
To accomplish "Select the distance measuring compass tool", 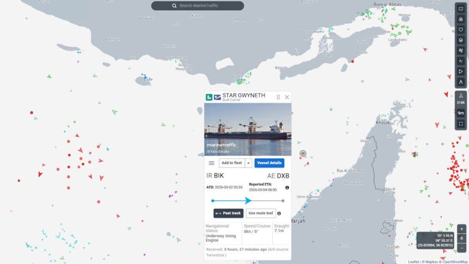I will coord(461,82).
